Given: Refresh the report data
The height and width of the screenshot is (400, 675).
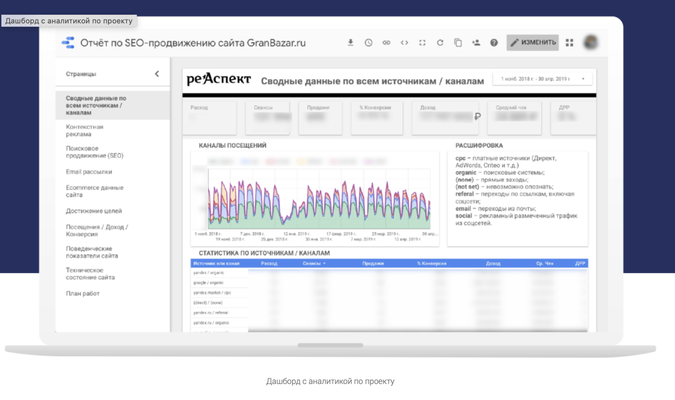Looking at the screenshot, I should tap(440, 43).
